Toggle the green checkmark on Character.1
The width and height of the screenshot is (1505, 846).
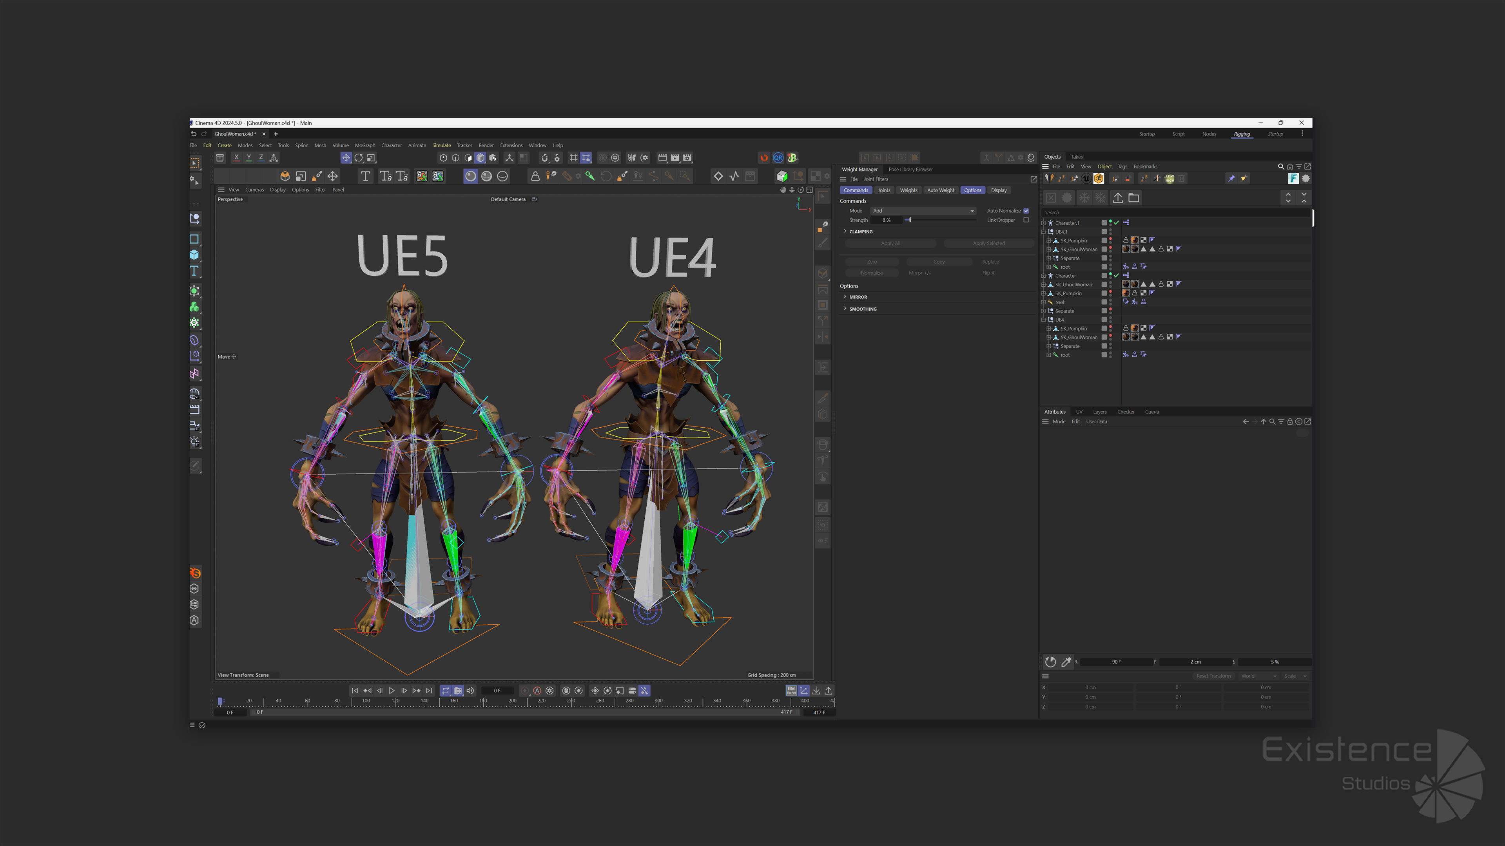pos(1117,222)
